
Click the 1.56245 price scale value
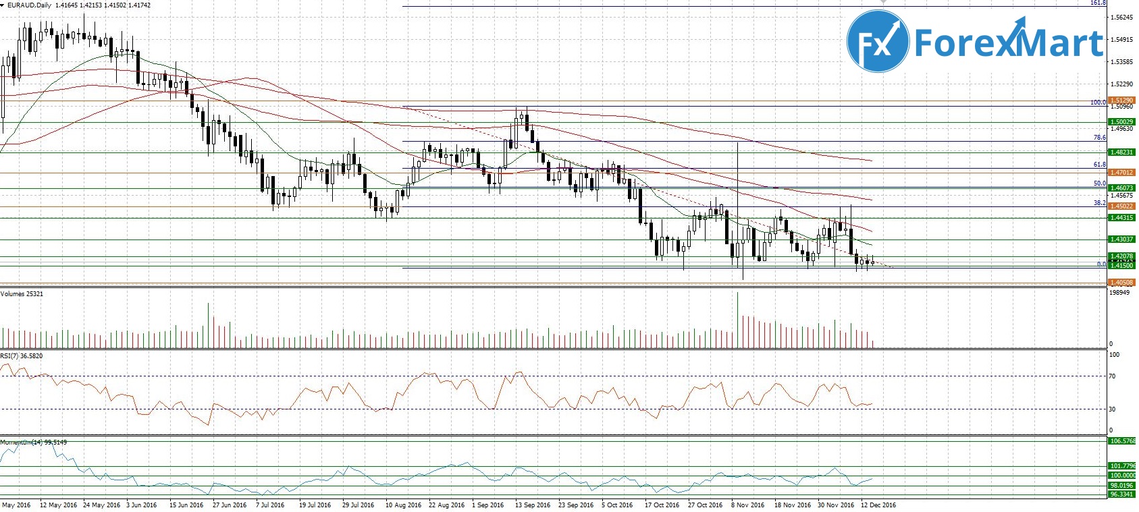[1121, 18]
